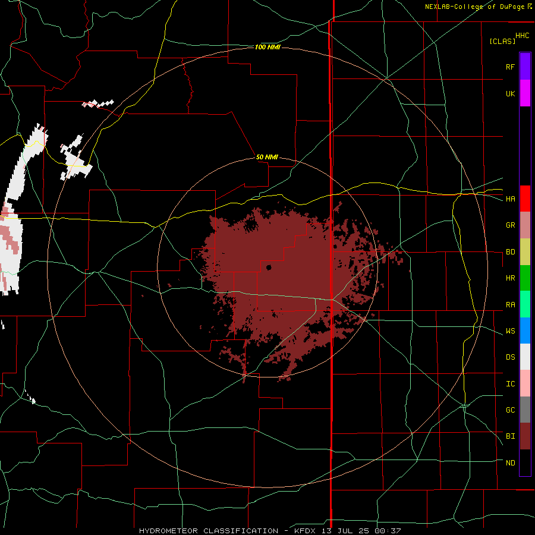Click the 'BI' legend label
Image resolution: width=535 pixels, height=535 pixels.
coord(510,436)
